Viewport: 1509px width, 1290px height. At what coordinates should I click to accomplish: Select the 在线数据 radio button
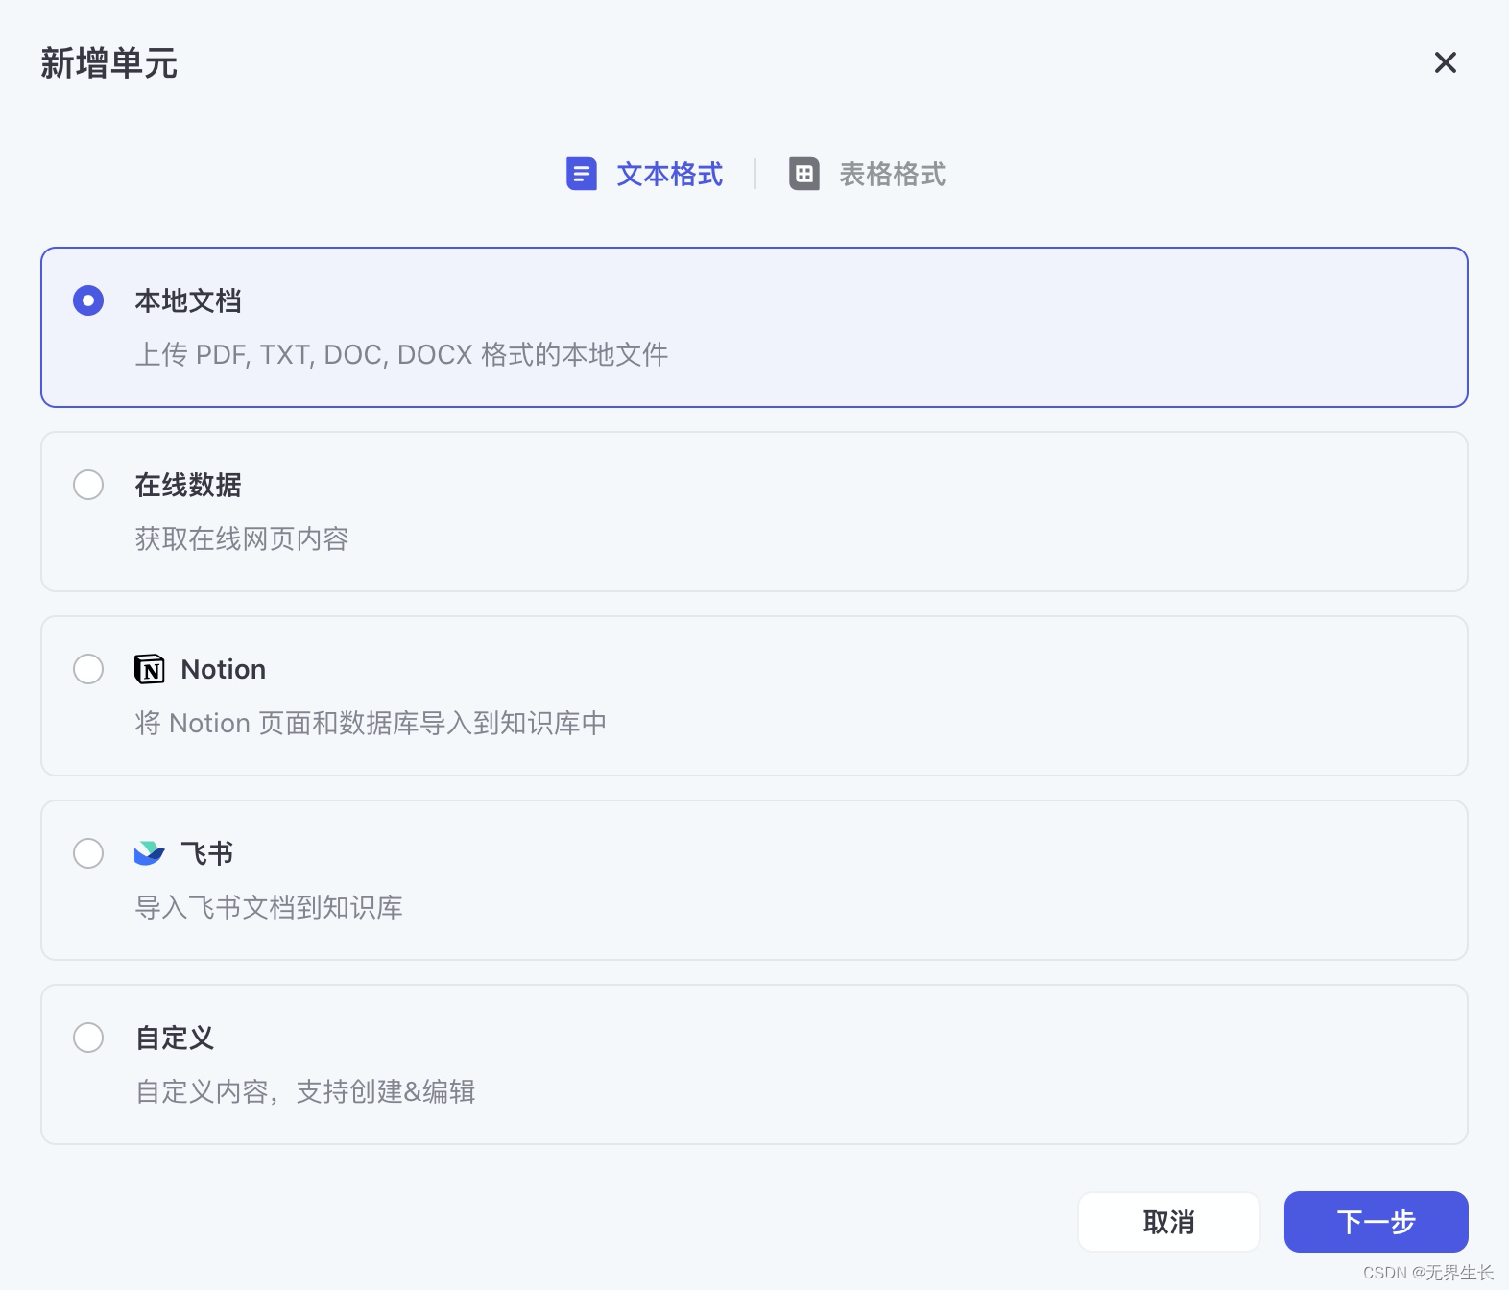(x=88, y=485)
